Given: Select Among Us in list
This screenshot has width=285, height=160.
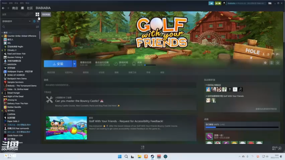Looking at the screenshot, I should point(12,100).
